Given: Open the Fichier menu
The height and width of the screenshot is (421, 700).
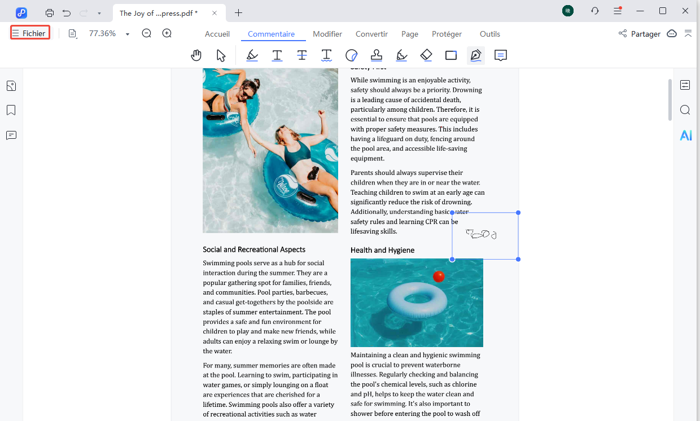Looking at the screenshot, I should point(30,32).
